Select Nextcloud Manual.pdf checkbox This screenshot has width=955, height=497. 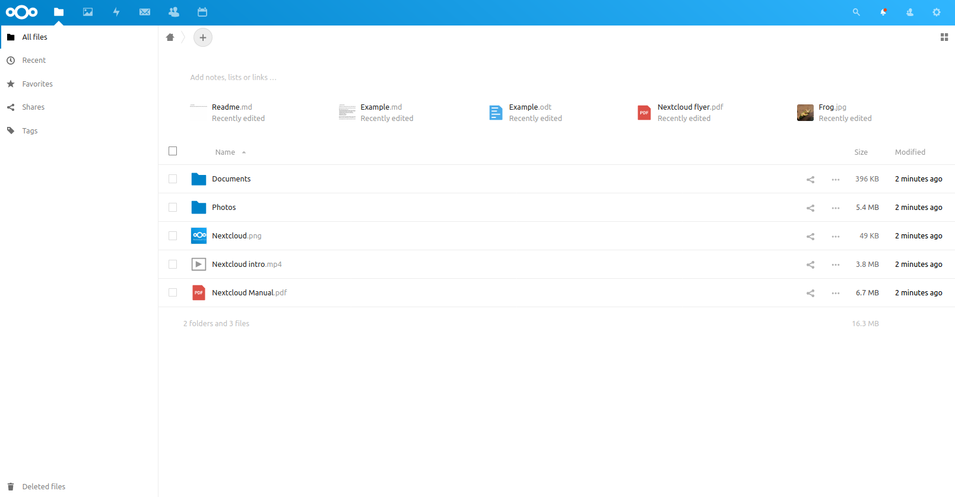pyautogui.click(x=173, y=293)
